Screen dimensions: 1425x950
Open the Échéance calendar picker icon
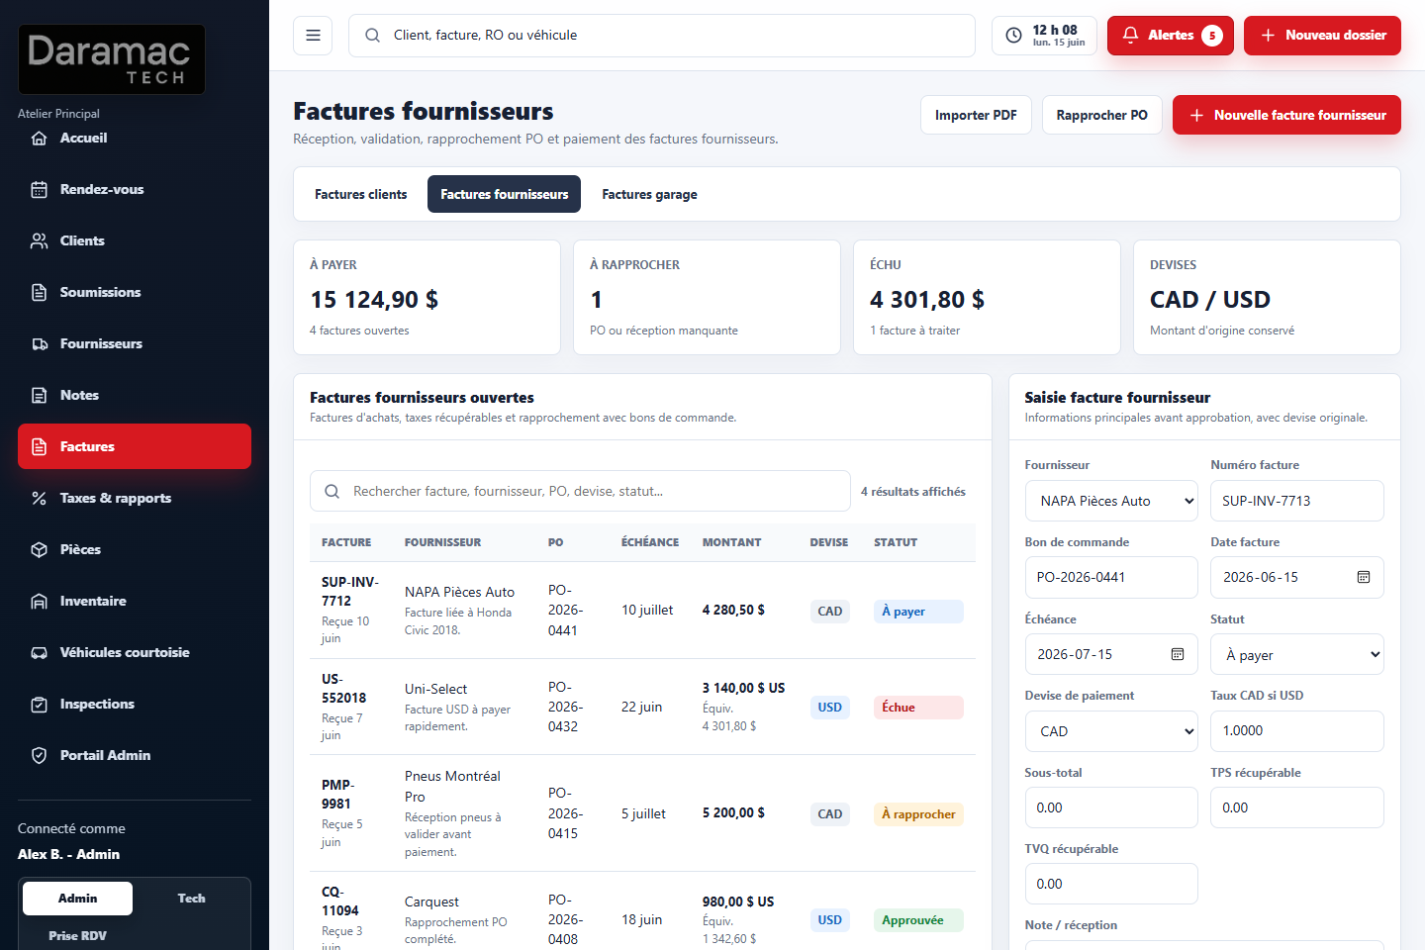coord(1178,654)
